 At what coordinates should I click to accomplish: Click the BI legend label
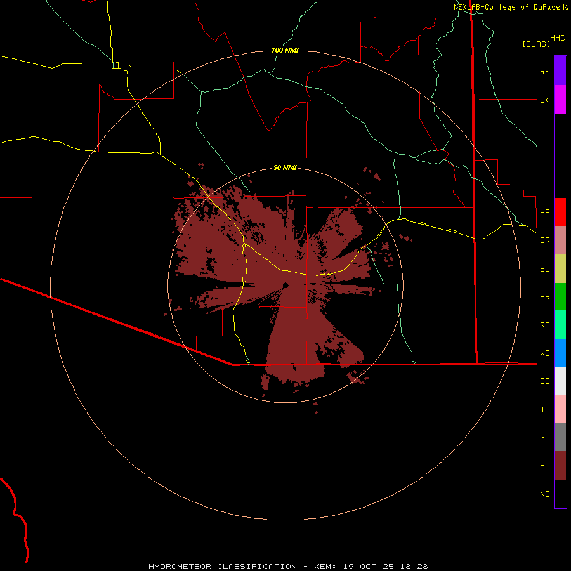click(x=544, y=466)
